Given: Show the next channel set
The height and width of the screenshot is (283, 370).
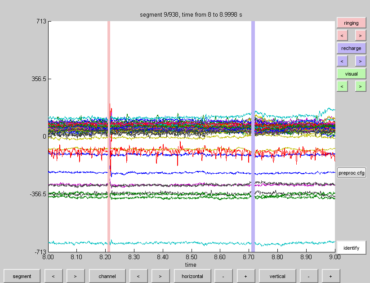Looking at the screenshot, I should [x=160, y=276].
